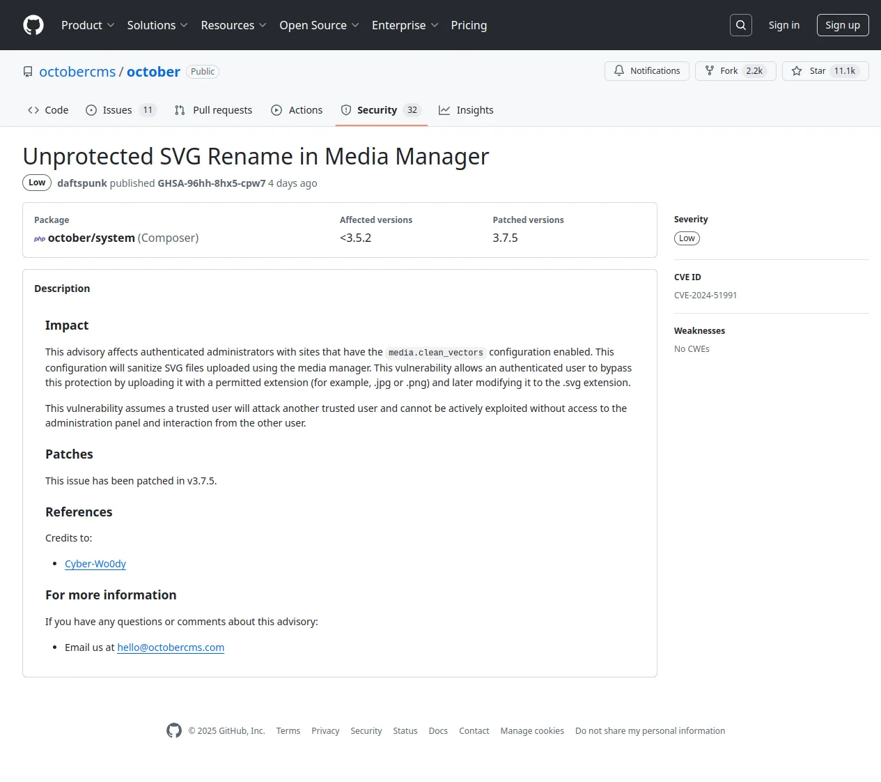Click the patched version 3.7.5 value

click(x=506, y=238)
